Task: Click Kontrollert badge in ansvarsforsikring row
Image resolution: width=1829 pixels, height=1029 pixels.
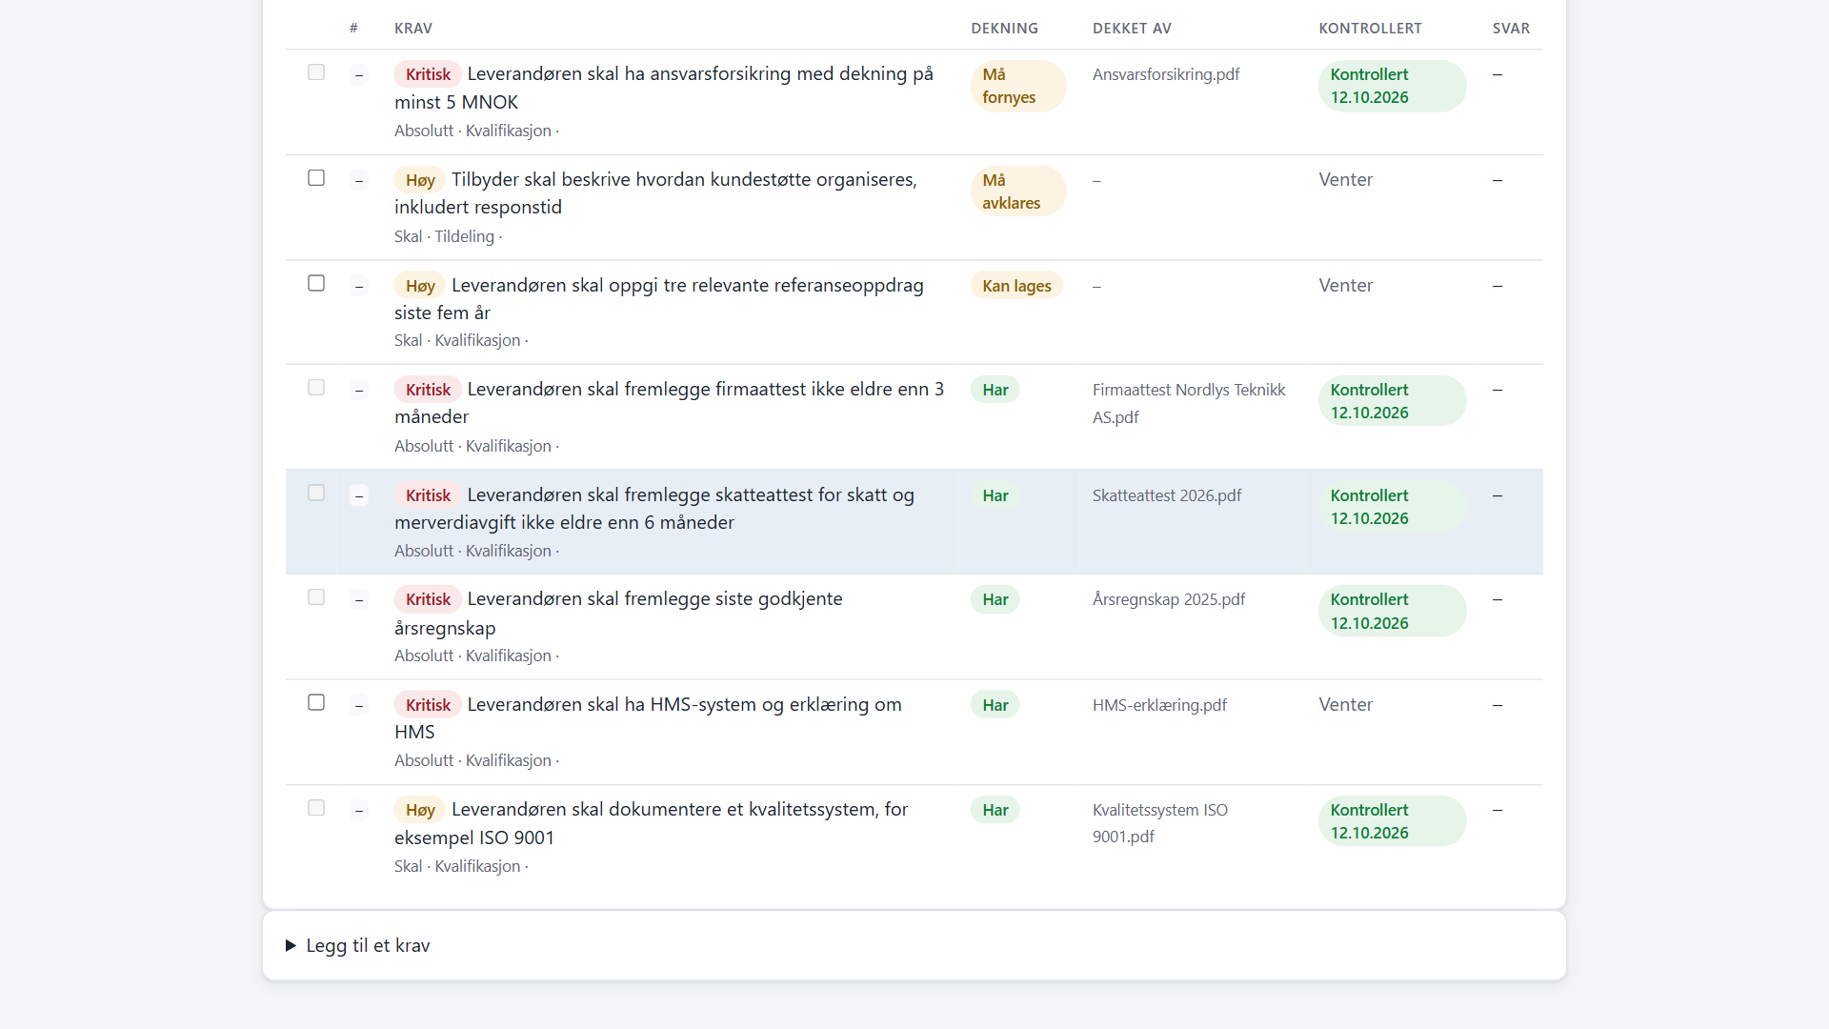Action: [x=1393, y=86]
